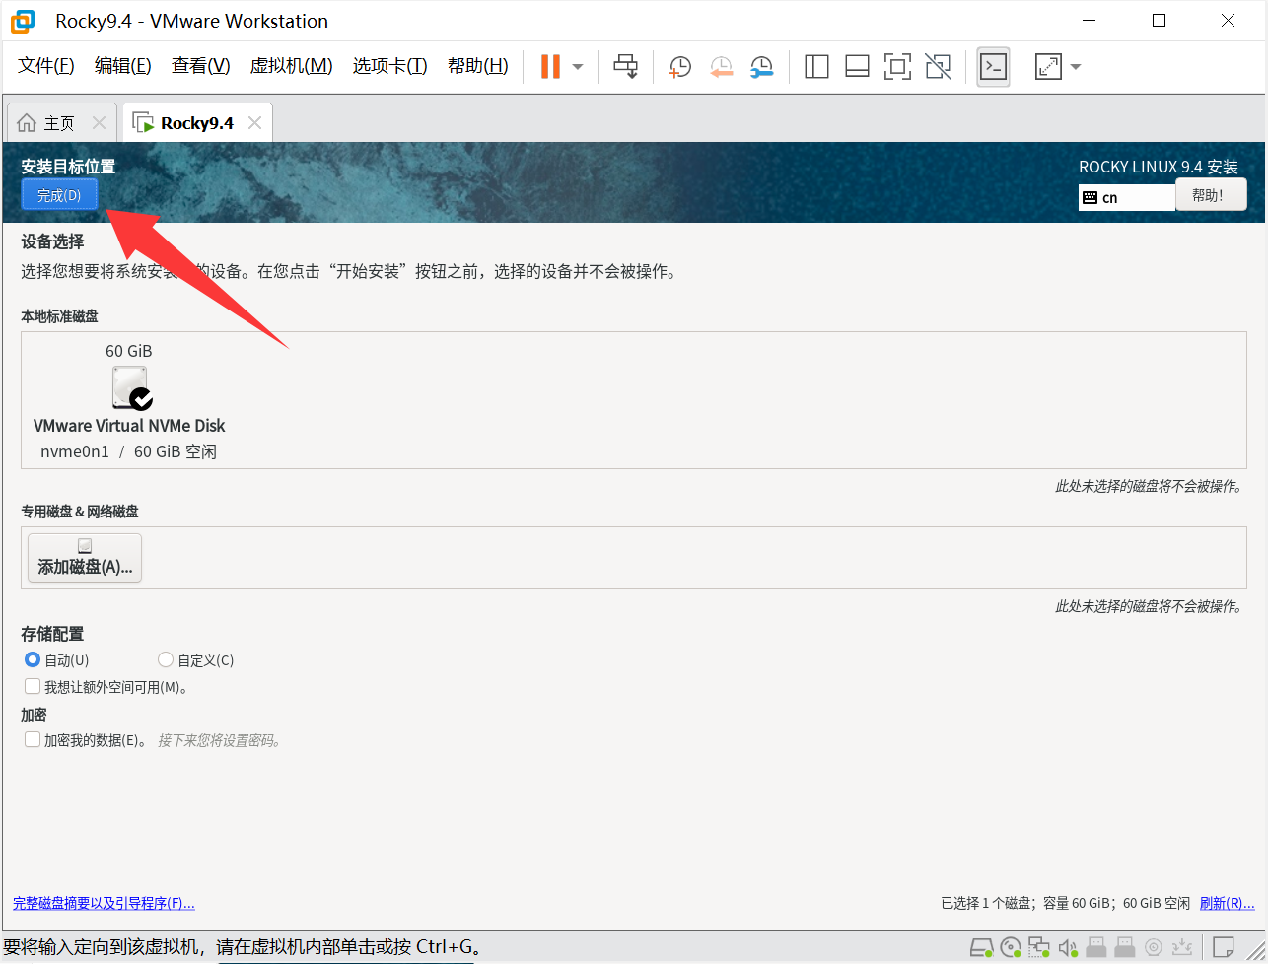Viewport: 1268px width, 964px height.
Task: Click the send Ctrl+Alt+Del toolbar icon
Action: (x=626, y=67)
